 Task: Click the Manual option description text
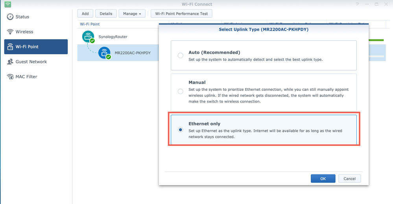[268, 96]
